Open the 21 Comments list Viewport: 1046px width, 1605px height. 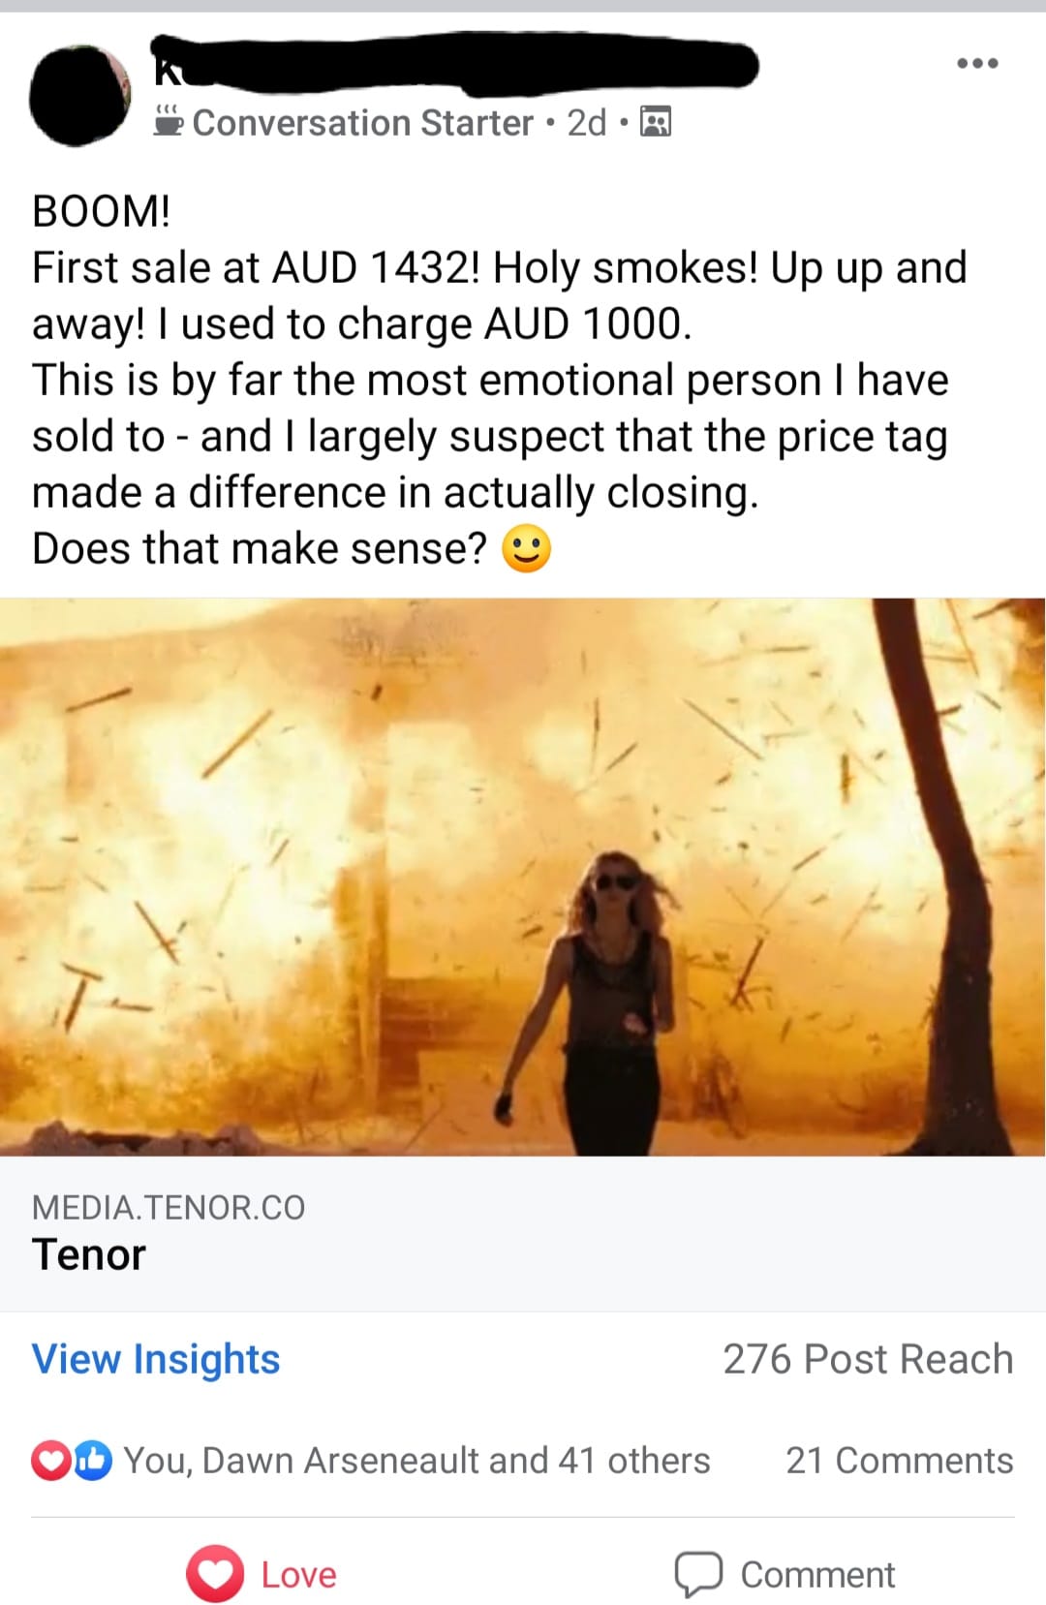point(899,1461)
